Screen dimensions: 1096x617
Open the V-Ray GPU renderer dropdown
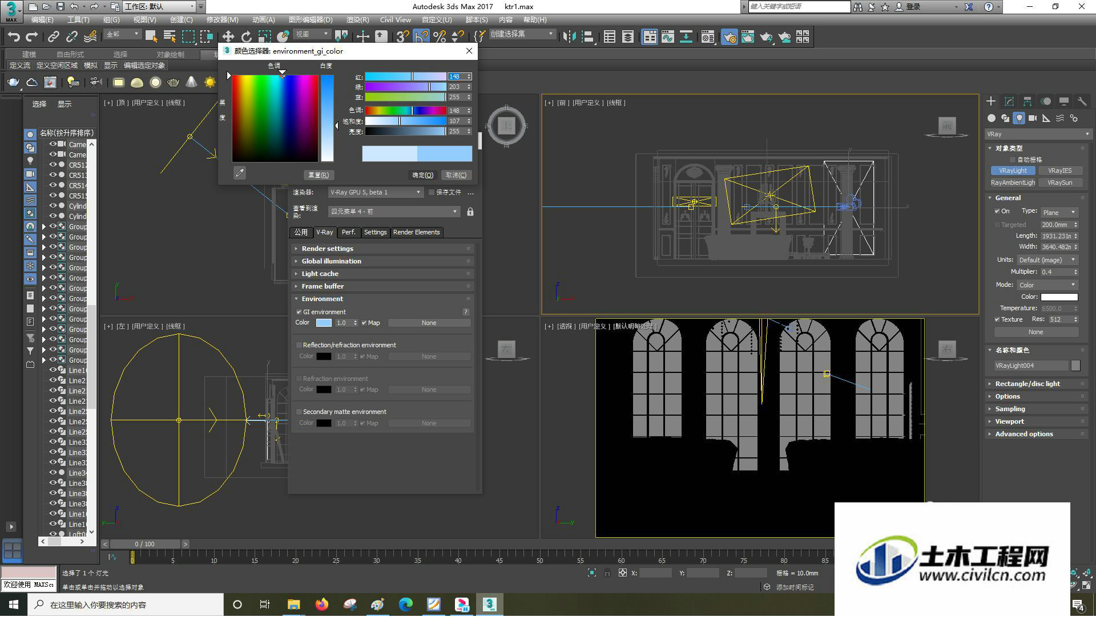click(x=376, y=193)
